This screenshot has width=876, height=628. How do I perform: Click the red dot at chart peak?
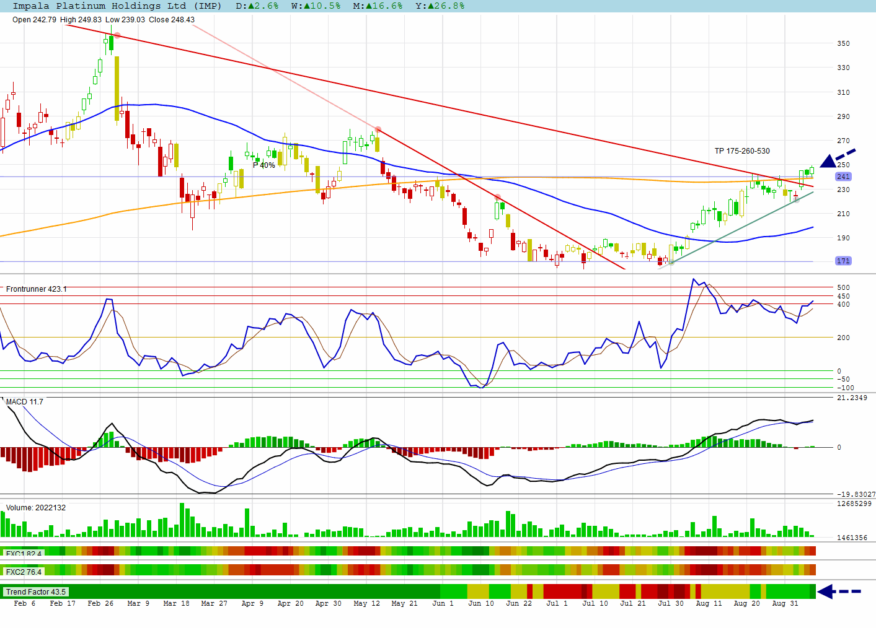117,35
